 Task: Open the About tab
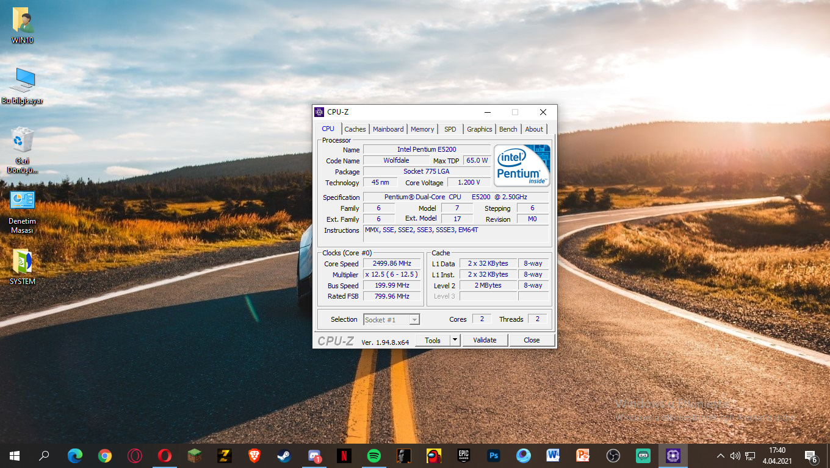[534, 129]
